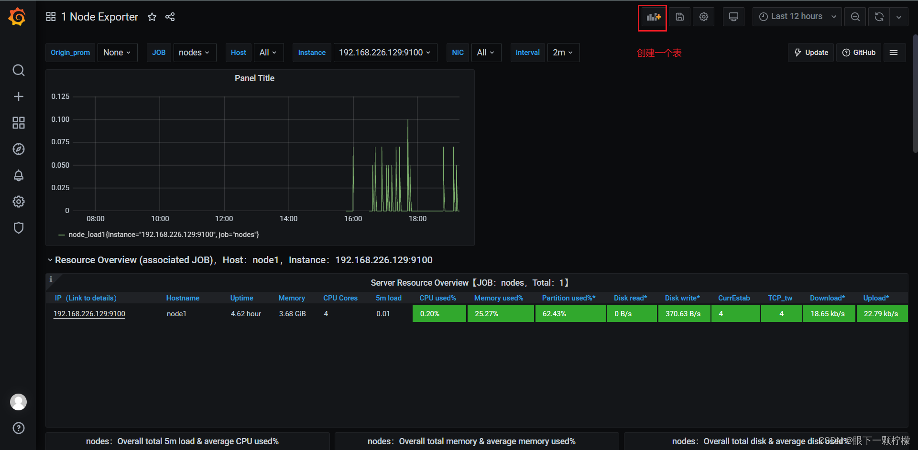
Task: Star the 1 Node Exporter dashboard
Action: [152, 17]
